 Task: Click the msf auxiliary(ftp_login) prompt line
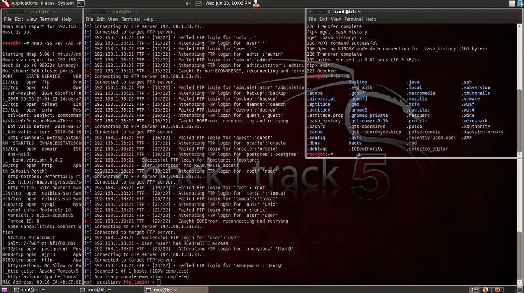pos(122,282)
